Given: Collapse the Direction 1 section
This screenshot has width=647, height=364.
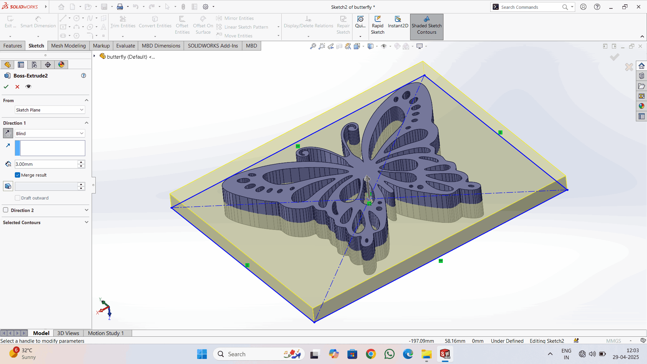Looking at the screenshot, I should pos(87,123).
